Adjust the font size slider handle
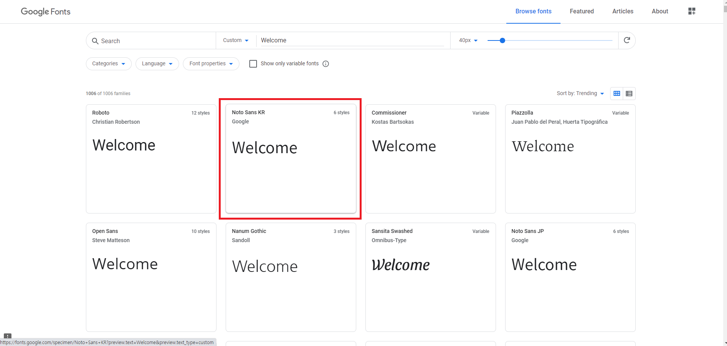Image resolution: width=727 pixels, height=346 pixels. pos(502,40)
